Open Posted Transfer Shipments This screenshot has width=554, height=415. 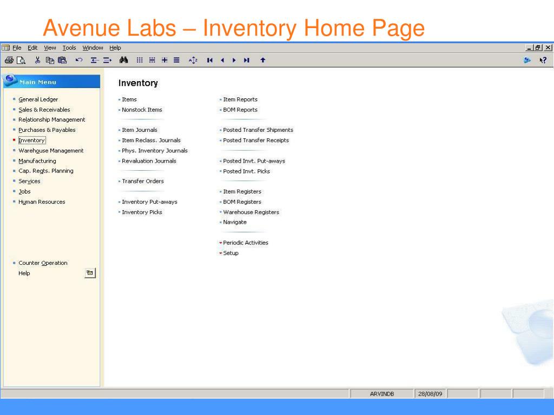pyautogui.click(x=258, y=130)
